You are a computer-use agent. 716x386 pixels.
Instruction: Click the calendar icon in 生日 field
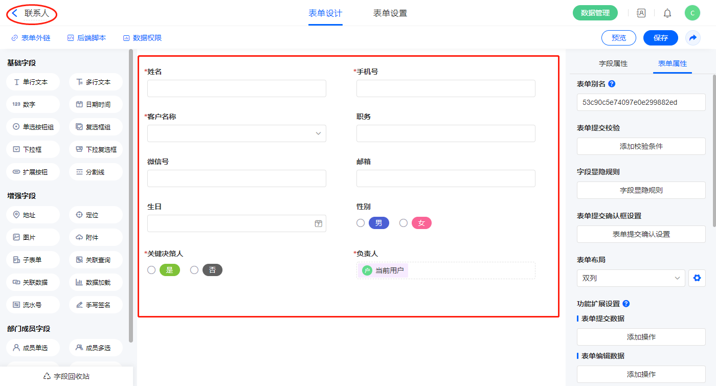[x=318, y=223]
